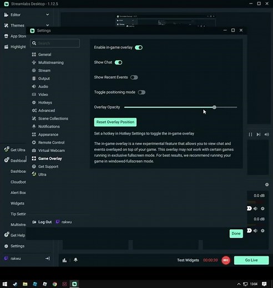Mute the first audio source speaker icon
This screenshot has width=273, height=288.
[x=255, y=208]
